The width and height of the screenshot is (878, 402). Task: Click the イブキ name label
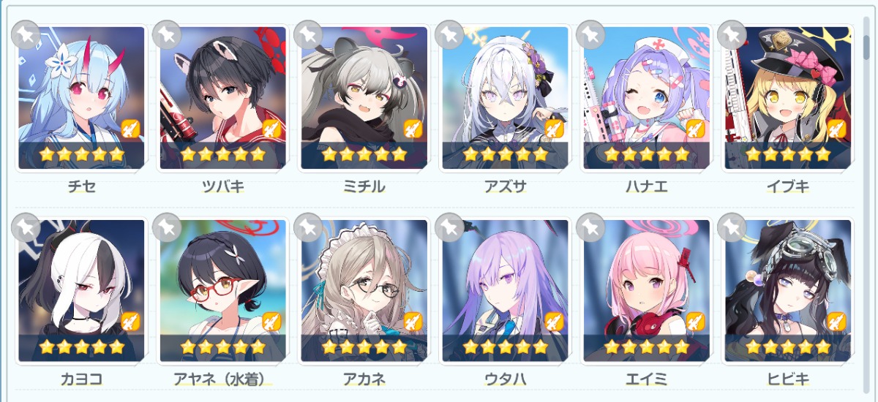[x=788, y=186]
